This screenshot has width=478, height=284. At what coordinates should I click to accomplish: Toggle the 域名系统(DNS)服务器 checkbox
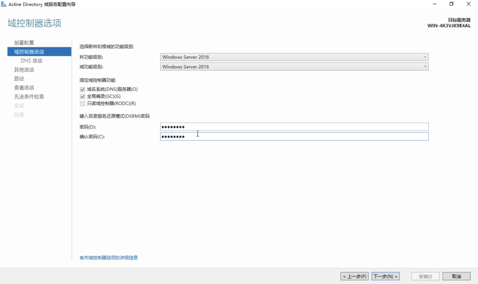[x=82, y=89]
